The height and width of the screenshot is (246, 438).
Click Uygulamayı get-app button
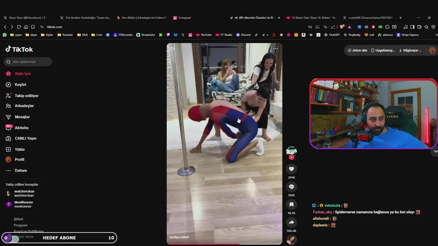[383, 50]
